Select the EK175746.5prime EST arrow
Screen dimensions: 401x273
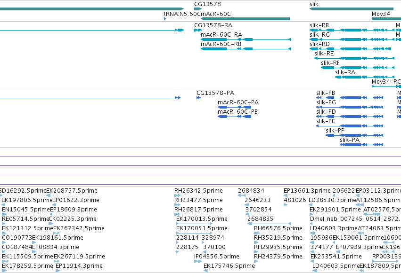(205, 271)
